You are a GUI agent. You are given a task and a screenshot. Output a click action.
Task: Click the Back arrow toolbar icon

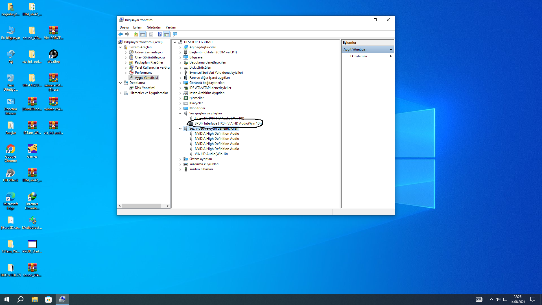[121, 34]
